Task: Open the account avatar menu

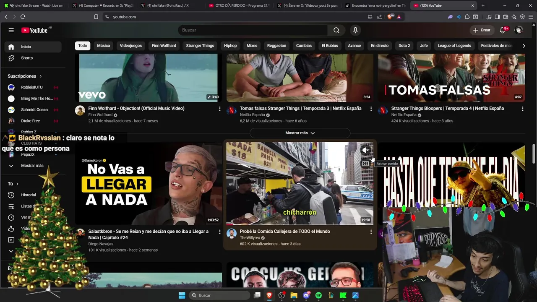Action: 519,30
